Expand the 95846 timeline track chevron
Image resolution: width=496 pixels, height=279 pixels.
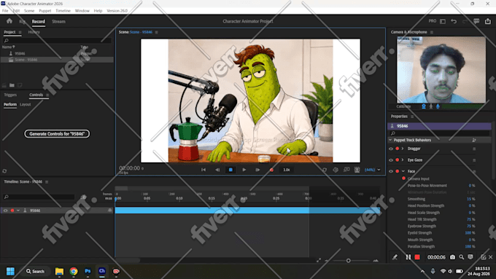18,211
